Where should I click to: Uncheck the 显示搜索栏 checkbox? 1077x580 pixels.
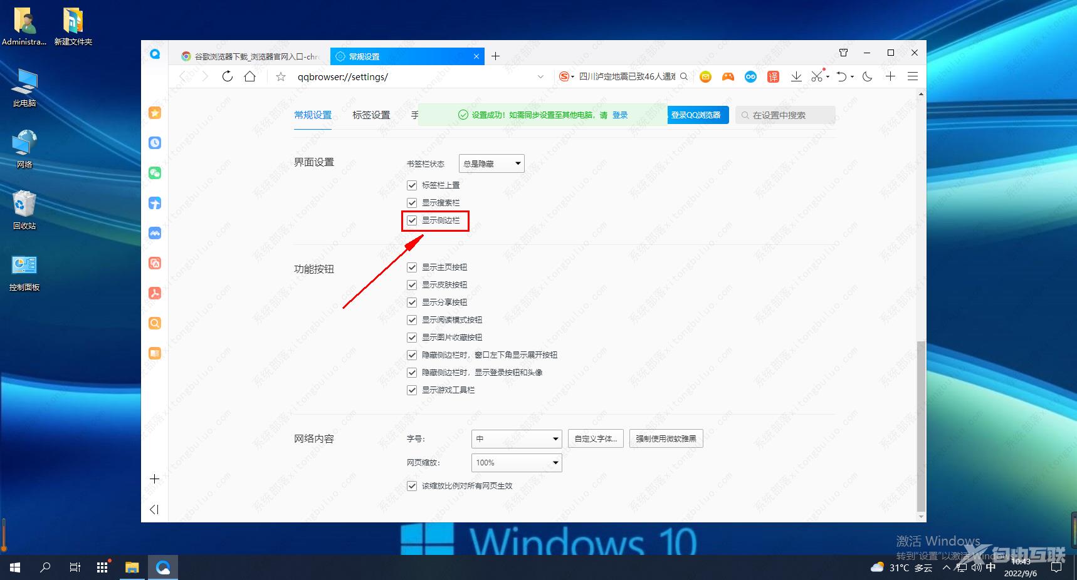point(412,203)
